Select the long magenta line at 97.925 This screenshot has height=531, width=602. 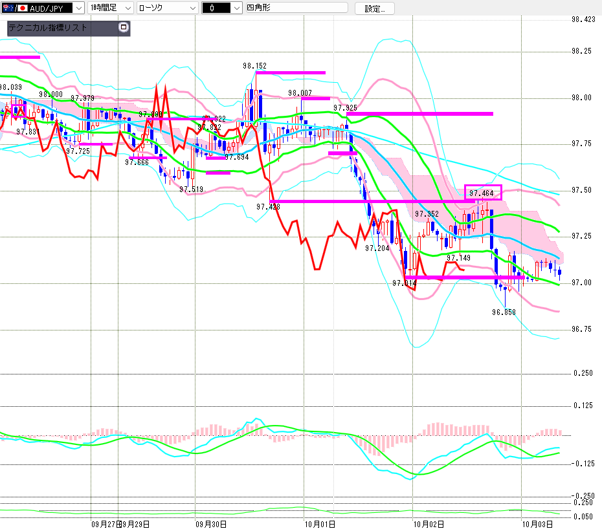point(421,114)
